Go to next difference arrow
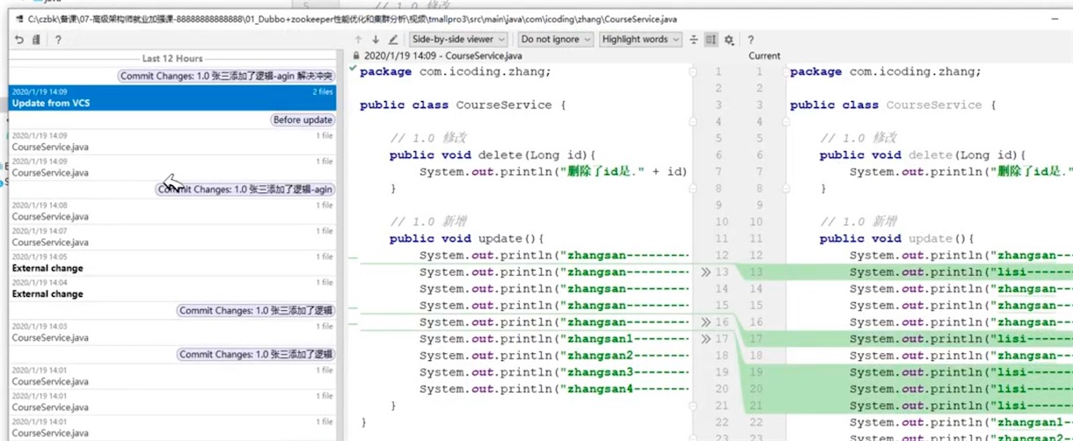This screenshot has width=1073, height=441. [x=376, y=40]
